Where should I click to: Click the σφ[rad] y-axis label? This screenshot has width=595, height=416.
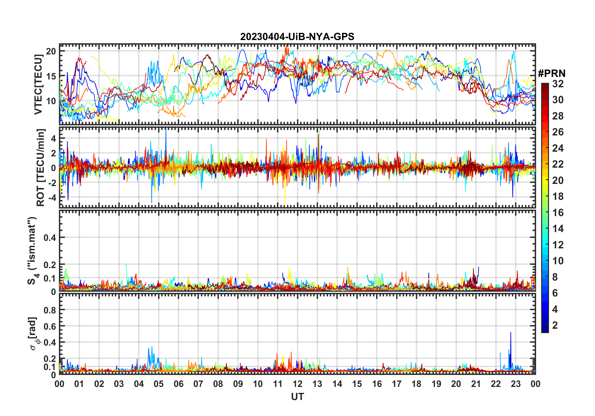point(34,334)
